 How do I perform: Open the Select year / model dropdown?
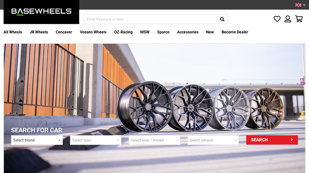[154, 140]
